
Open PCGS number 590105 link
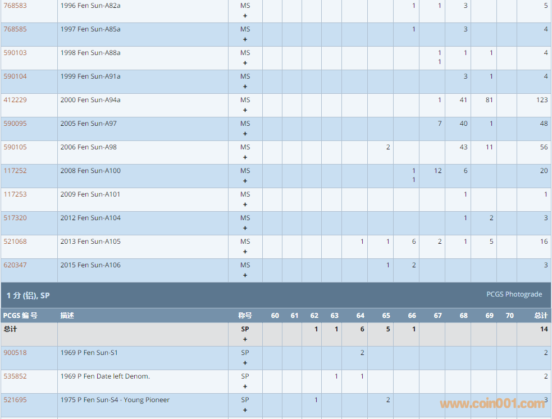tap(15, 147)
